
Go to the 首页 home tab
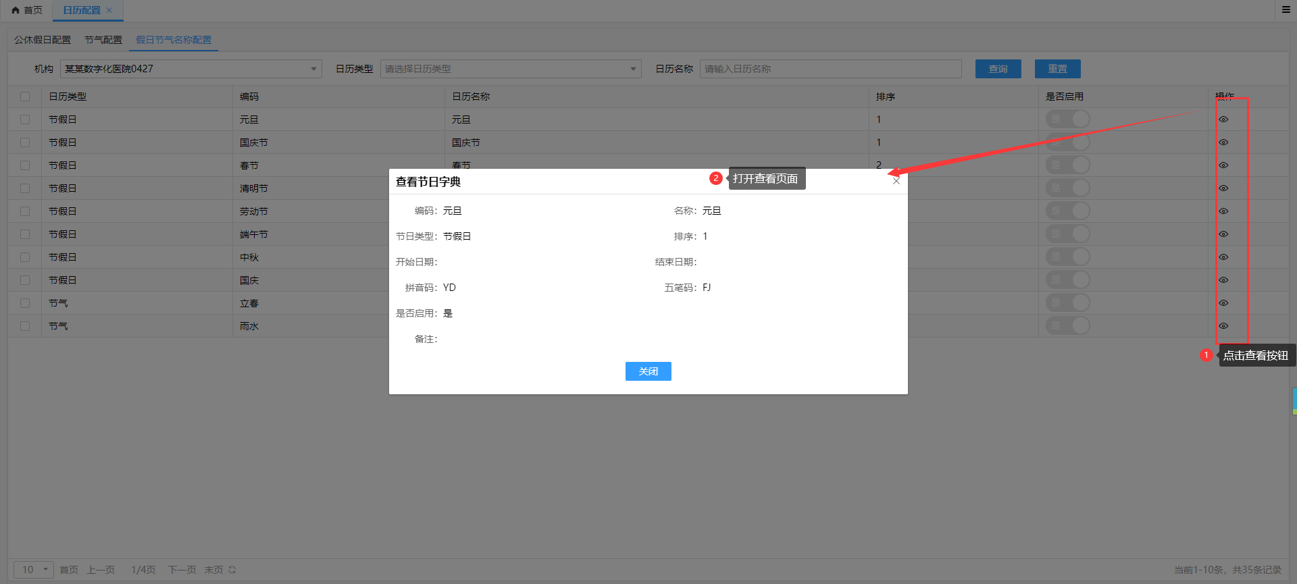click(x=27, y=10)
